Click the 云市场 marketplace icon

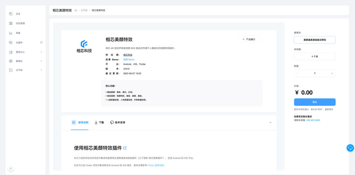pyautogui.click(x=11, y=70)
